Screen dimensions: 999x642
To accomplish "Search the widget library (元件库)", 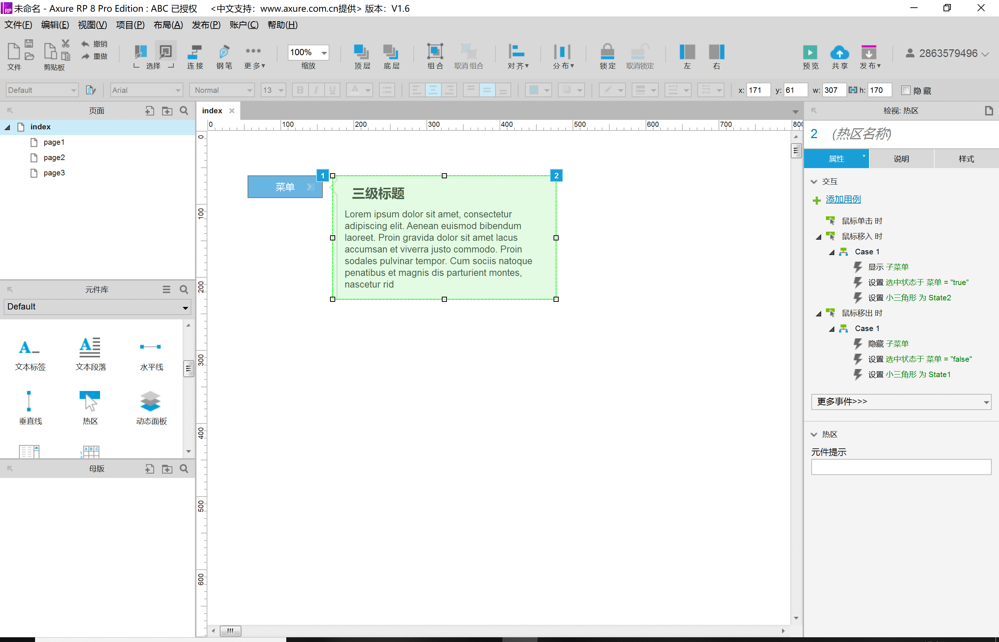I will click(184, 289).
